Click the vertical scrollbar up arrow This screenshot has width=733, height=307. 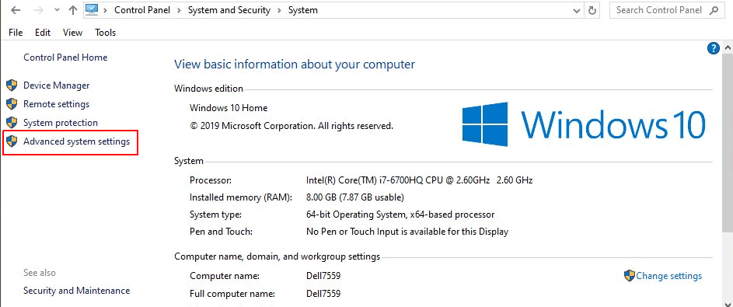[728, 48]
